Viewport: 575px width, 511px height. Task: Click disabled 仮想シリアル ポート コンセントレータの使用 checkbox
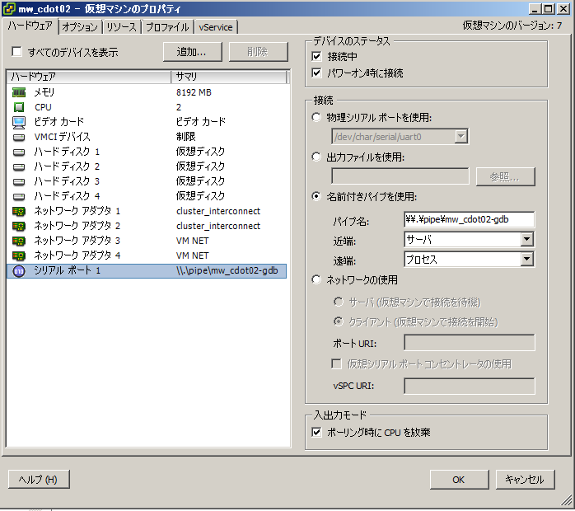[336, 364]
